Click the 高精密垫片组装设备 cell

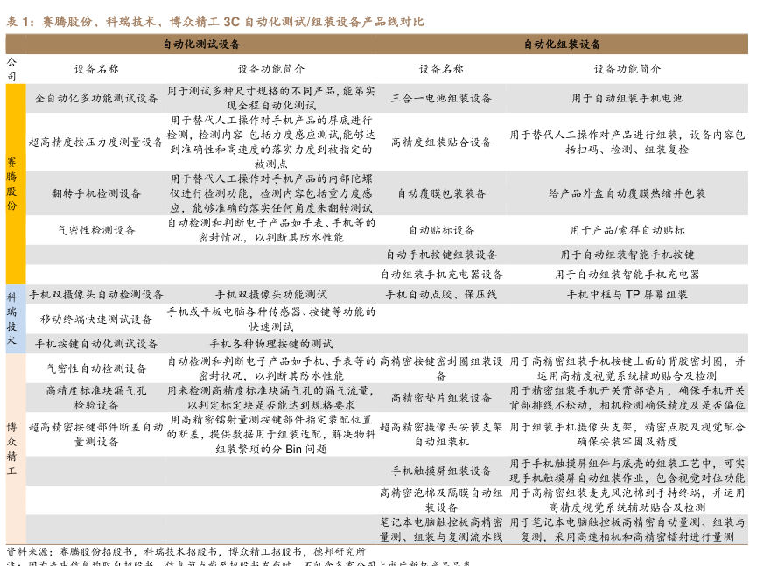pyautogui.click(x=441, y=397)
